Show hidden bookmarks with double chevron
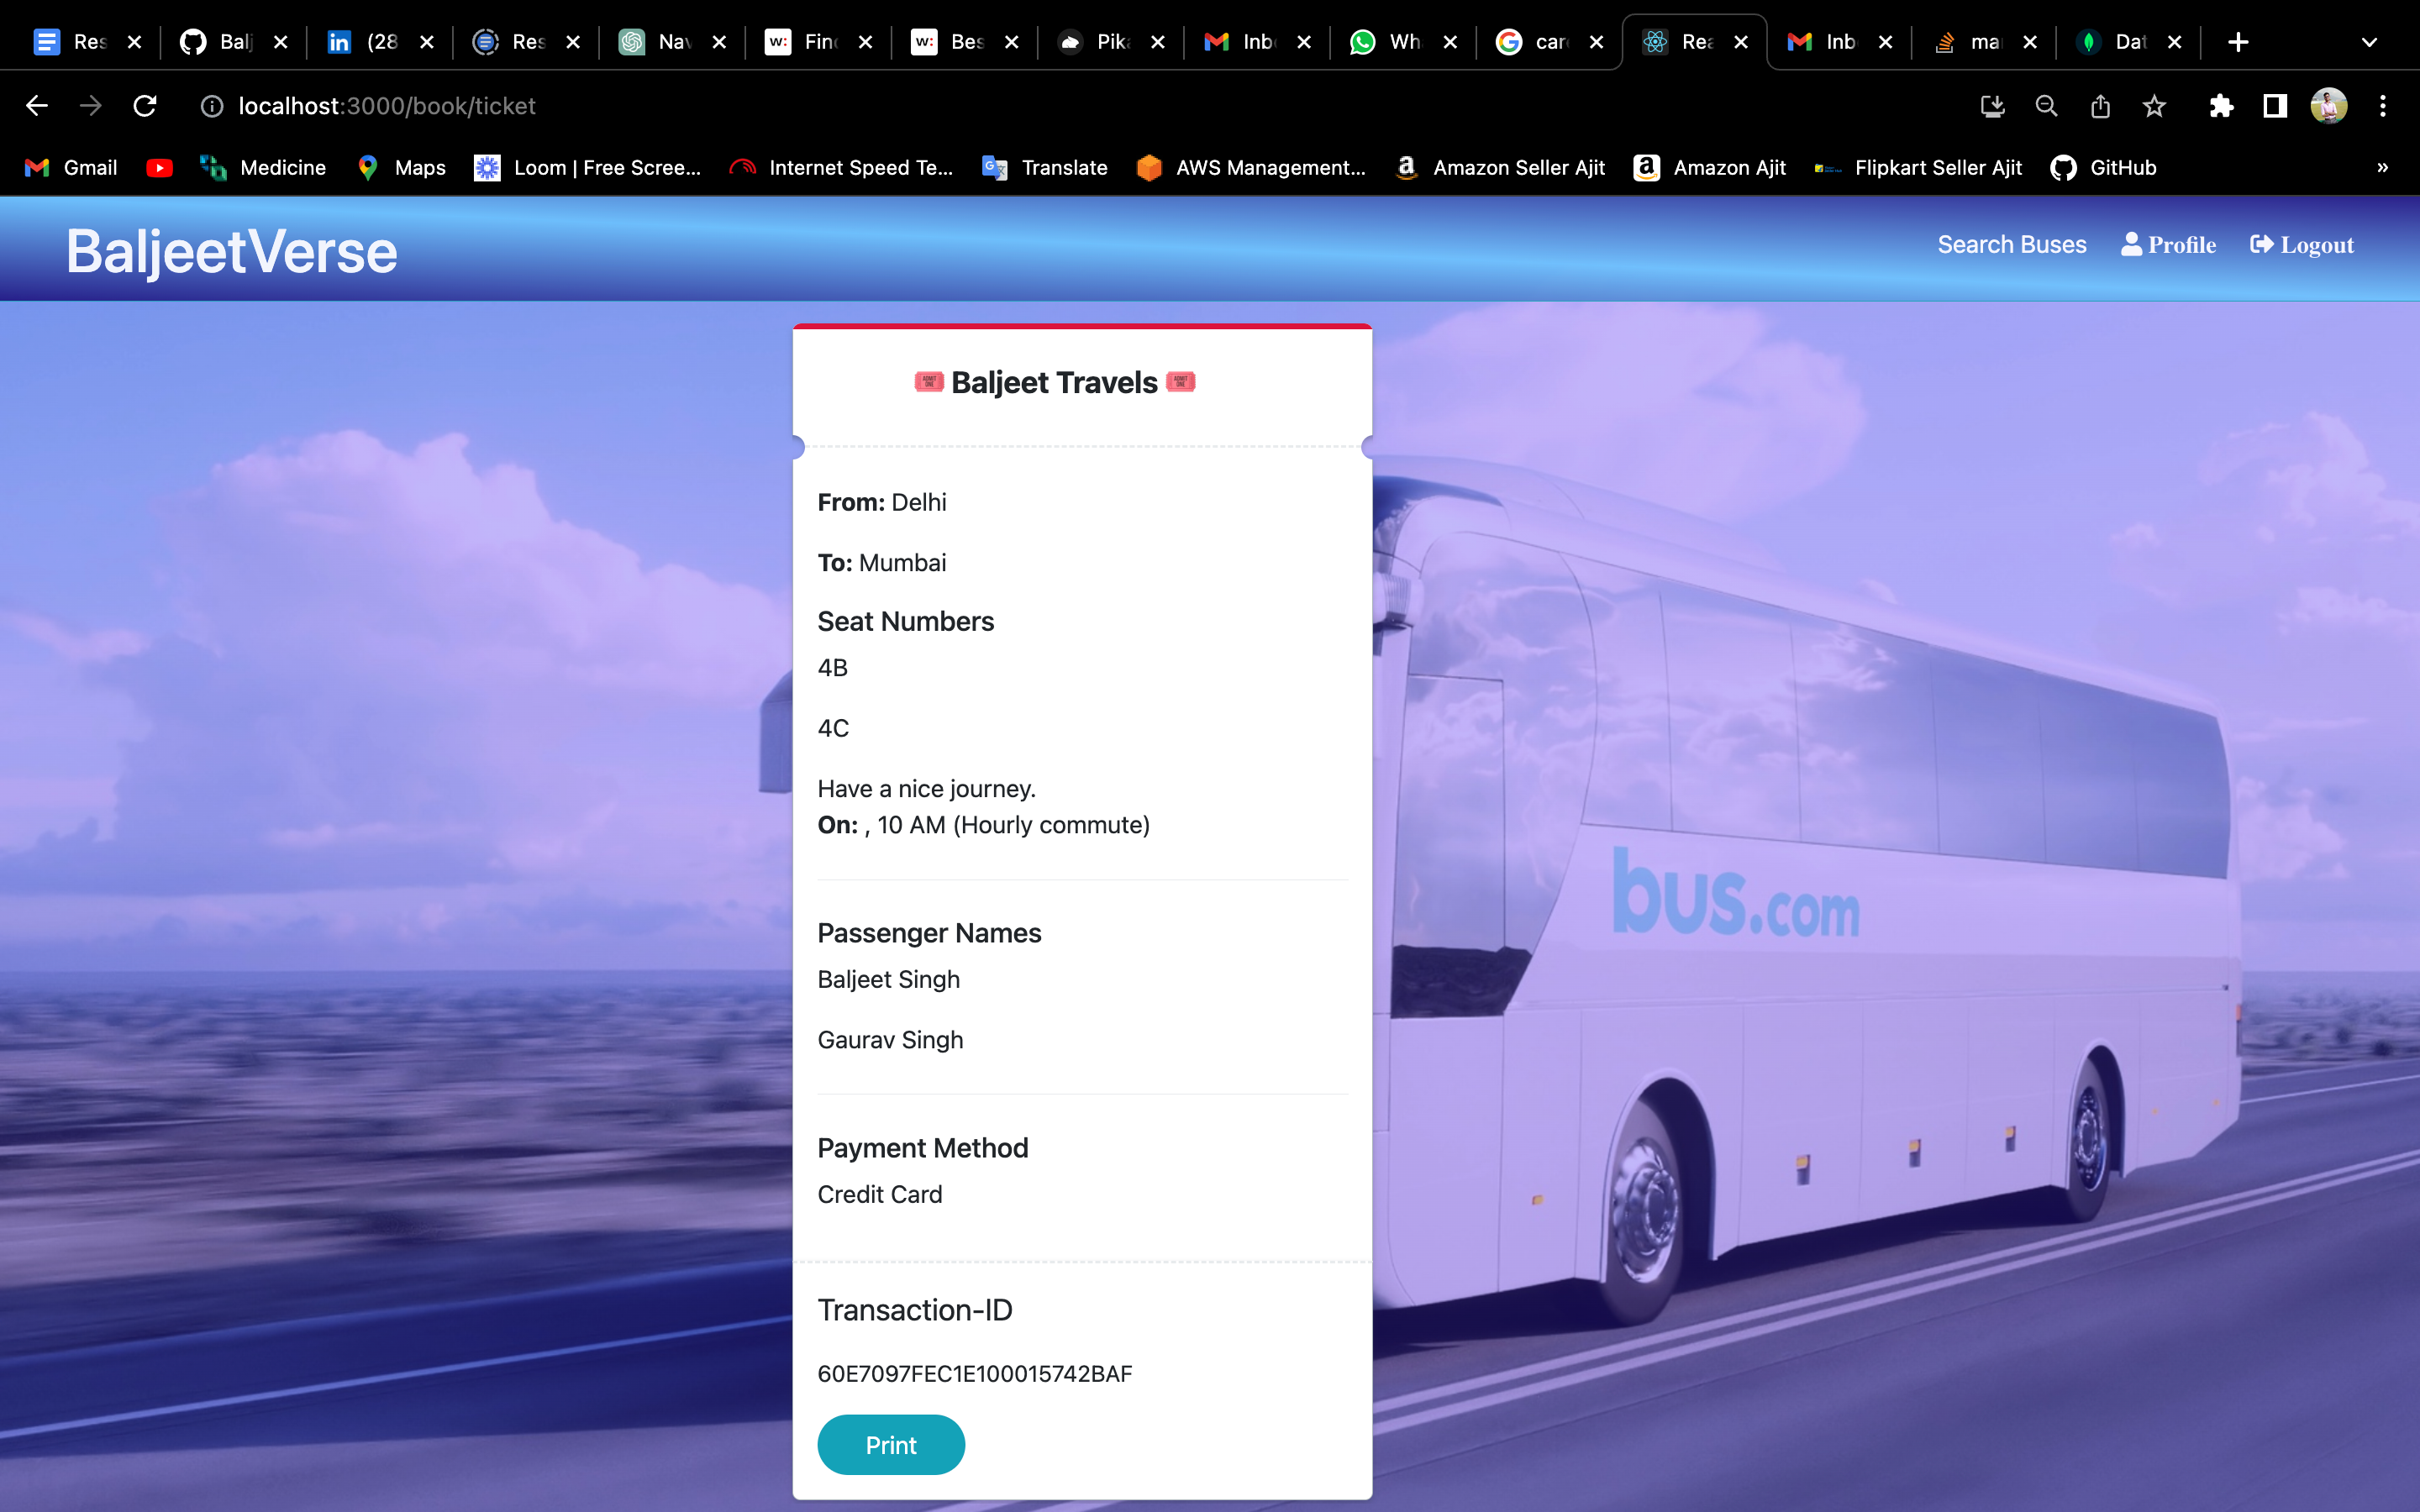 click(x=2382, y=168)
